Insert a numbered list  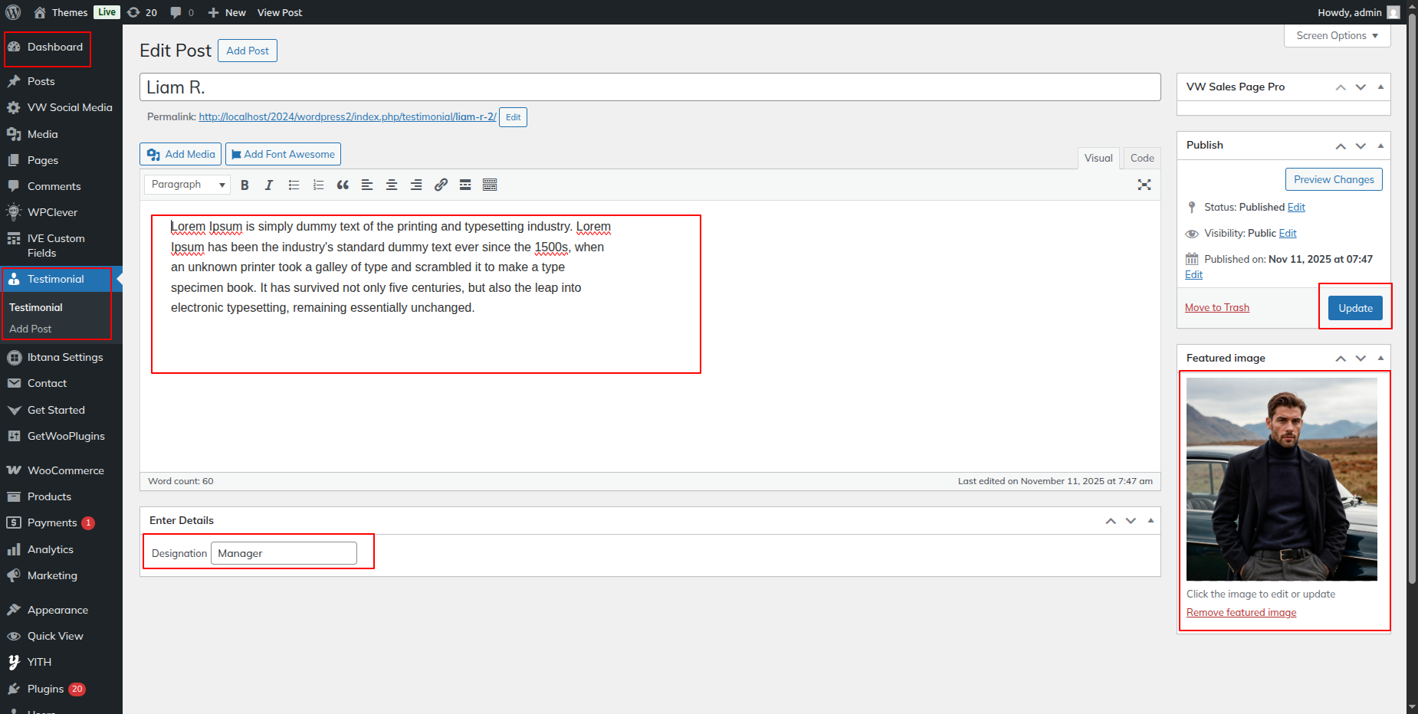click(318, 185)
